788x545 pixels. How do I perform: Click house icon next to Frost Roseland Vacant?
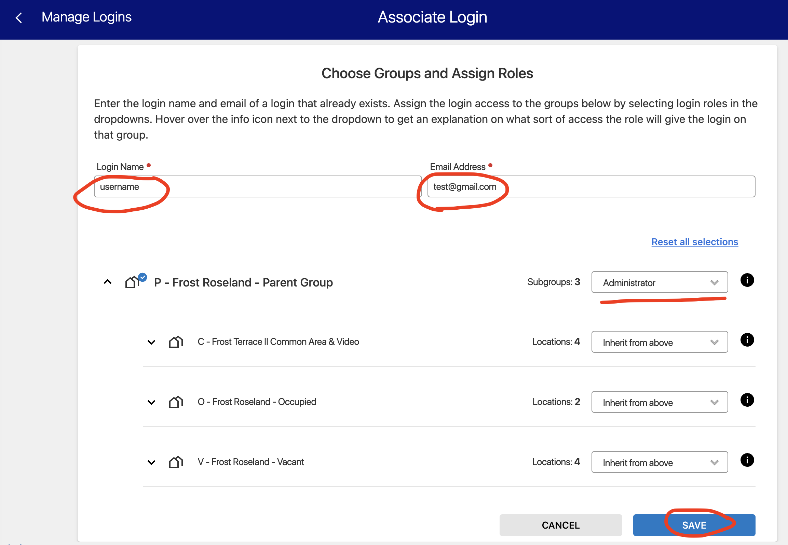click(176, 462)
